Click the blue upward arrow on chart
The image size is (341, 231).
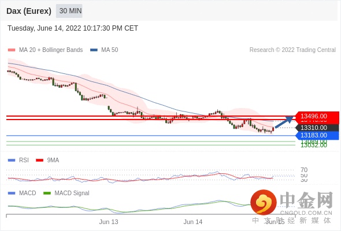pos(284,122)
